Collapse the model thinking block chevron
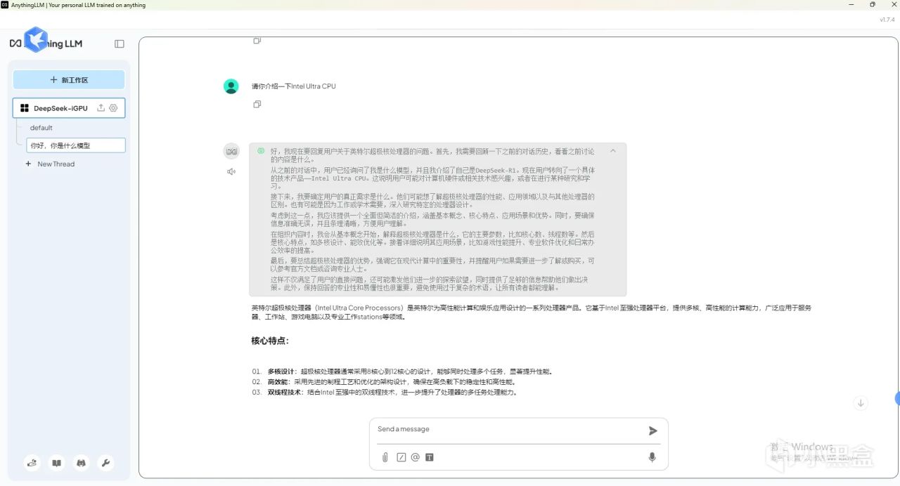This screenshot has width=900, height=486. (613, 150)
